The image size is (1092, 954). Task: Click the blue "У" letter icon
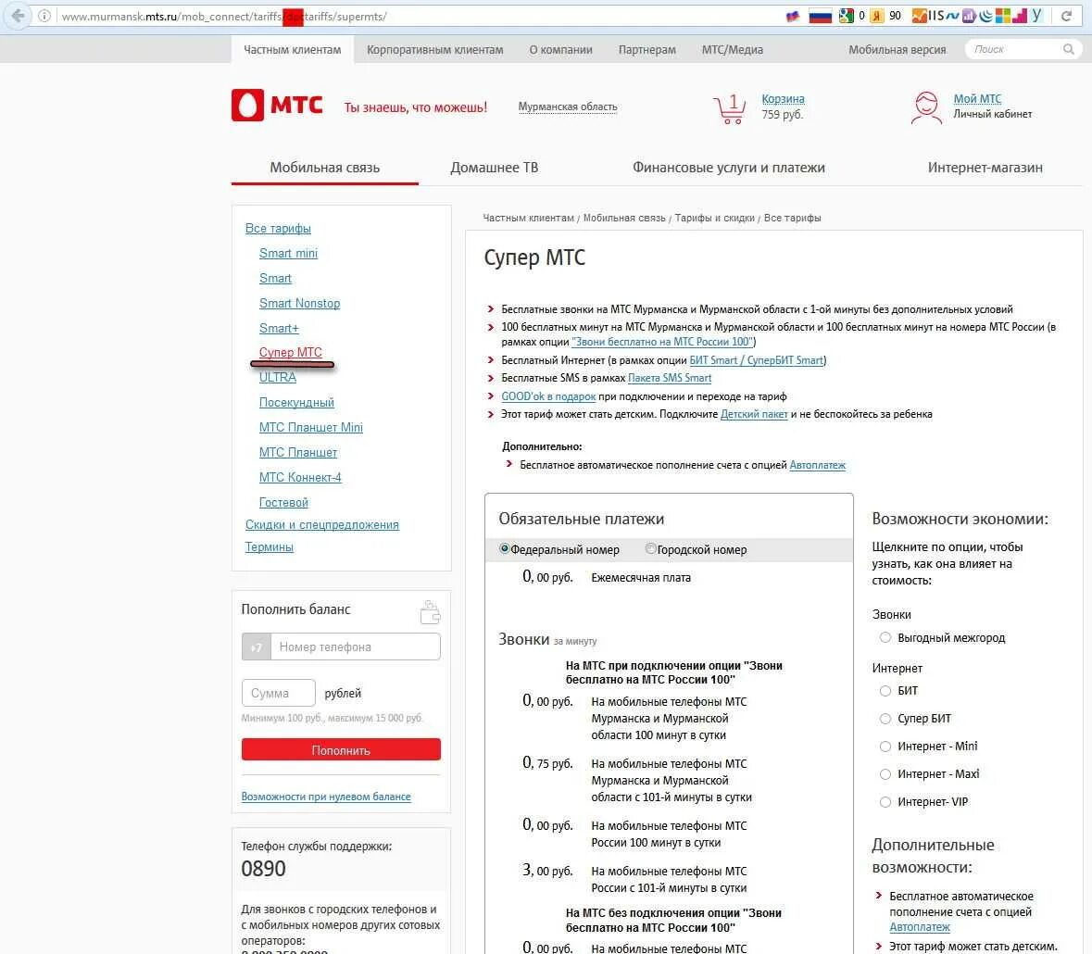[x=1037, y=16]
